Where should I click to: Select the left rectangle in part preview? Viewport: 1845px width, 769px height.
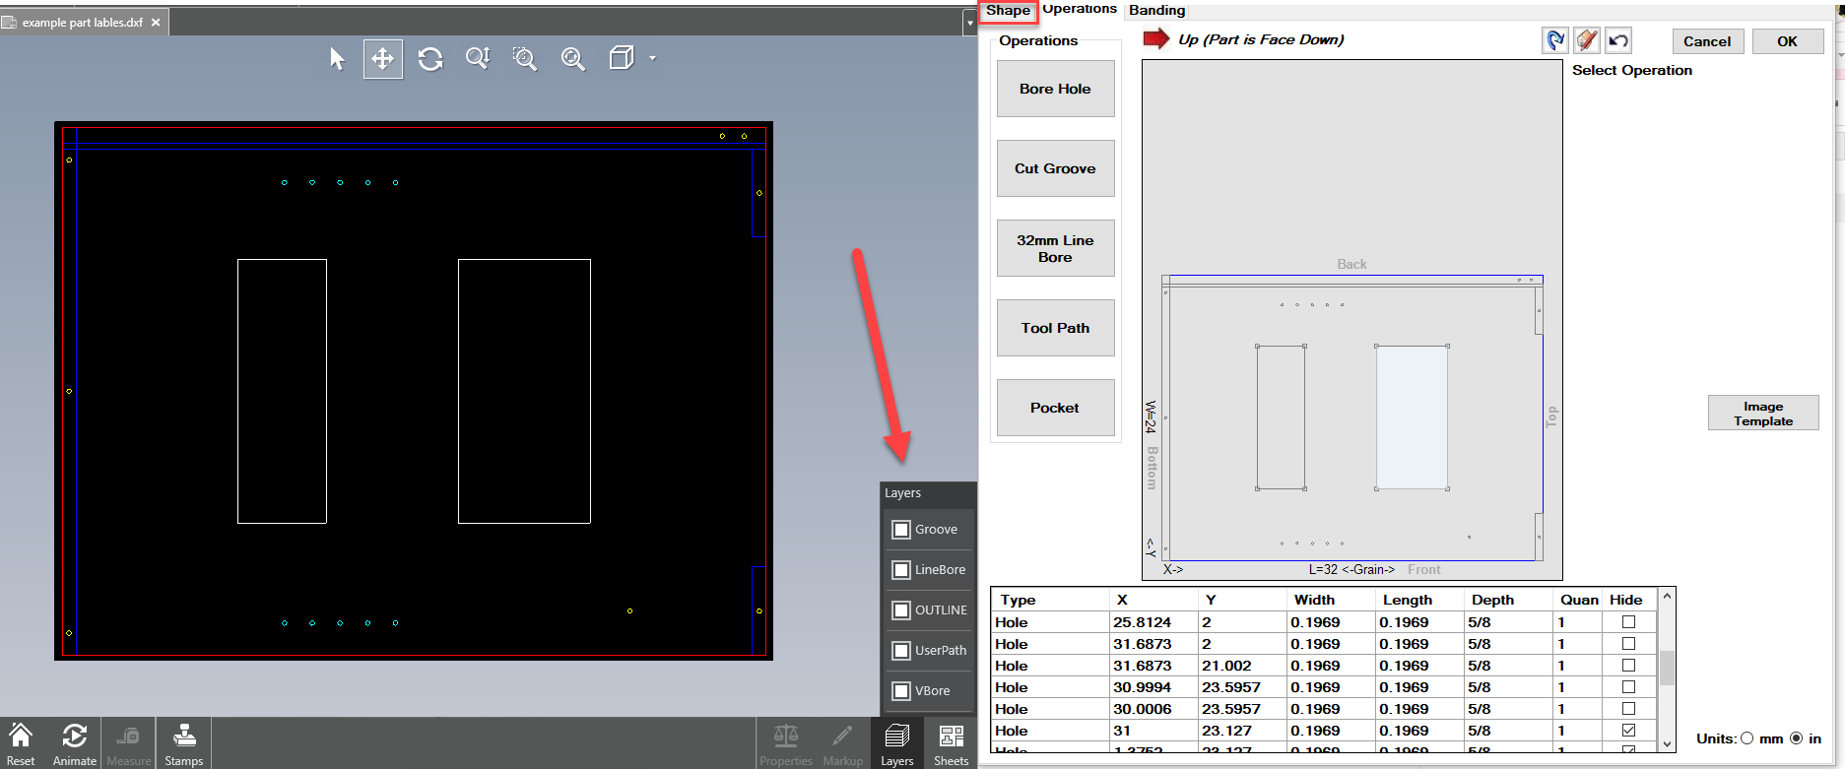(x=1281, y=417)
